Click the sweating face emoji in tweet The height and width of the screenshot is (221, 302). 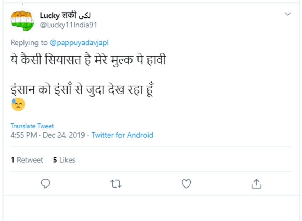18,104
